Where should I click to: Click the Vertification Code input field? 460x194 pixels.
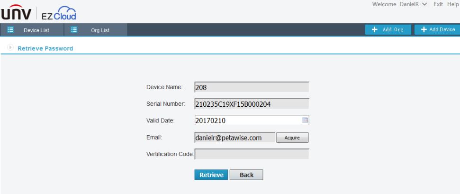(252, 154)
